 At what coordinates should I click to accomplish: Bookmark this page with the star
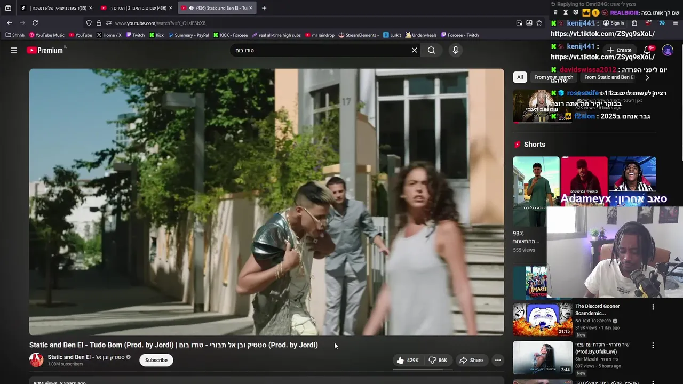tap(539, 23)
